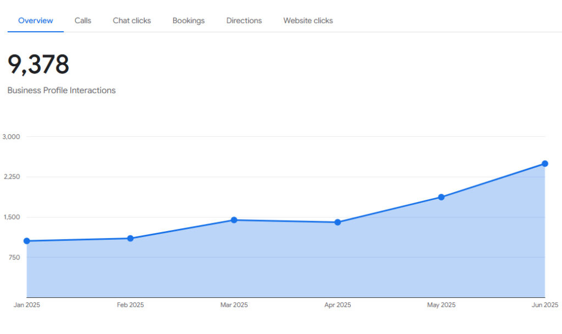Open the Directions tab
562x334 pixels.
pos(244,21)
